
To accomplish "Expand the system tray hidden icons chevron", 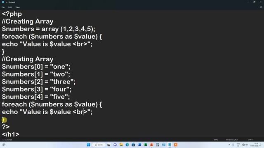I will [229, 145].
